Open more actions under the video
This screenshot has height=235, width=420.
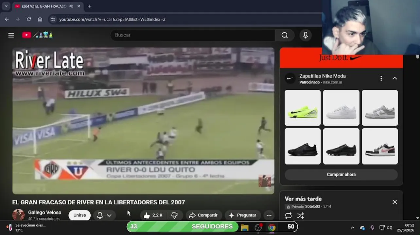pyautogui.click(x=269, y=215)
